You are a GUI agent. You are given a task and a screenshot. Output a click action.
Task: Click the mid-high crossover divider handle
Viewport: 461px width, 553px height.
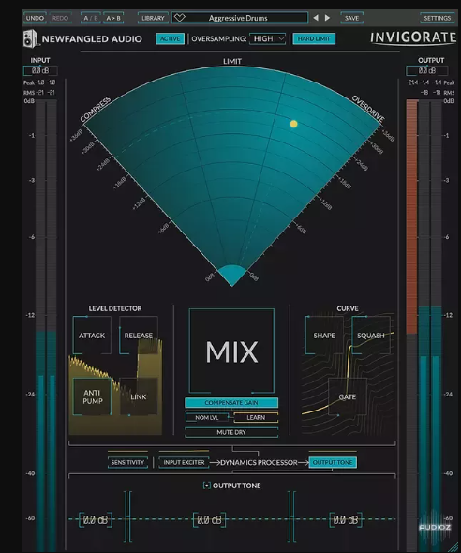click(x=291, y=516)
